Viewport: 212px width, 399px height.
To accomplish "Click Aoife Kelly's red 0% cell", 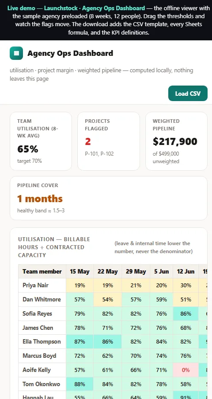I will tap(185, 370).
